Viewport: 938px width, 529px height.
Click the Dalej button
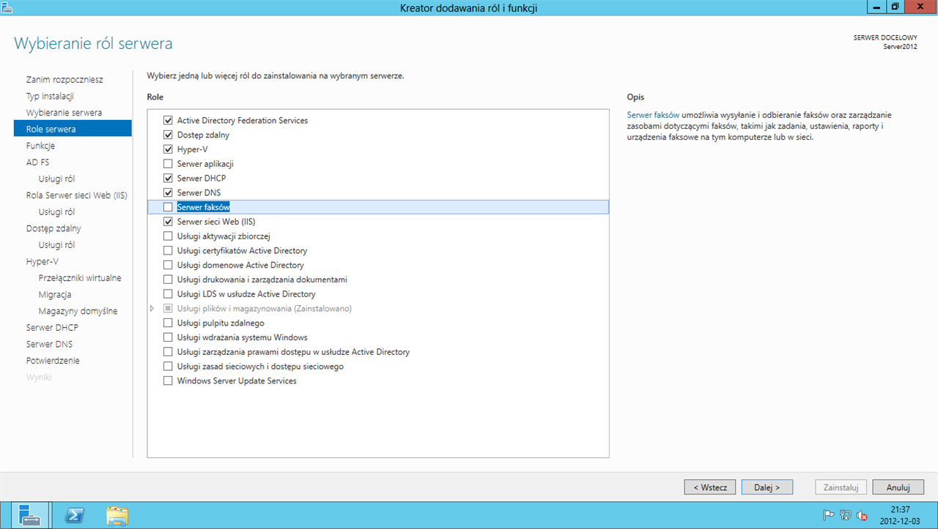tap(767, 487)
